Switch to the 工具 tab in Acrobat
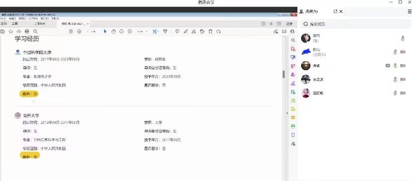Image resolution: width=412 pixels, height=181 pixels. (x=14, y=24)
